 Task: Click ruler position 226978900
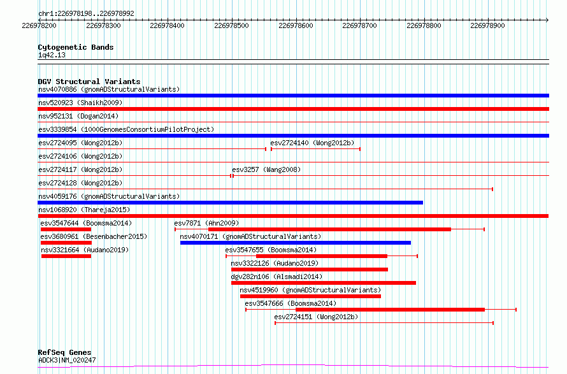pyautogui.click(x=487, y=25)
